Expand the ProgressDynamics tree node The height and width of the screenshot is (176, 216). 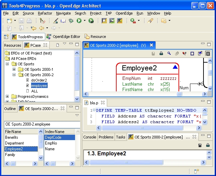pos(7,96)
